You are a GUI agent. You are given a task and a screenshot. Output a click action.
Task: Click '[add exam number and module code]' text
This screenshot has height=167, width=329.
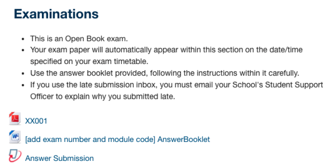[x=90, y=140]
